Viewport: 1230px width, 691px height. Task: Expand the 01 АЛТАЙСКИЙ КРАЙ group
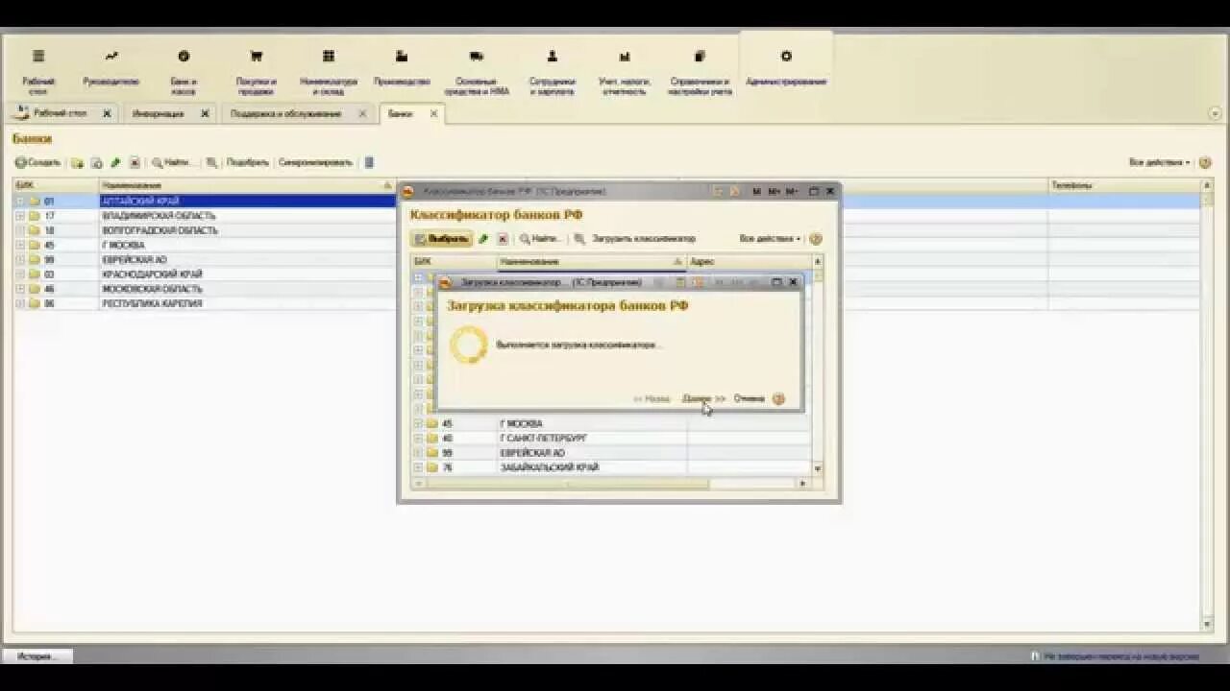tap(19, 202)
